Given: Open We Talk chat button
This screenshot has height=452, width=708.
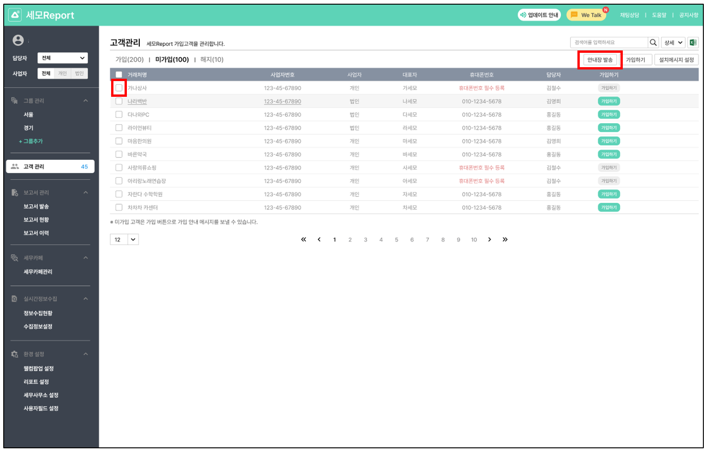Looking at the screenshot, I should click(x=587, y=15).
